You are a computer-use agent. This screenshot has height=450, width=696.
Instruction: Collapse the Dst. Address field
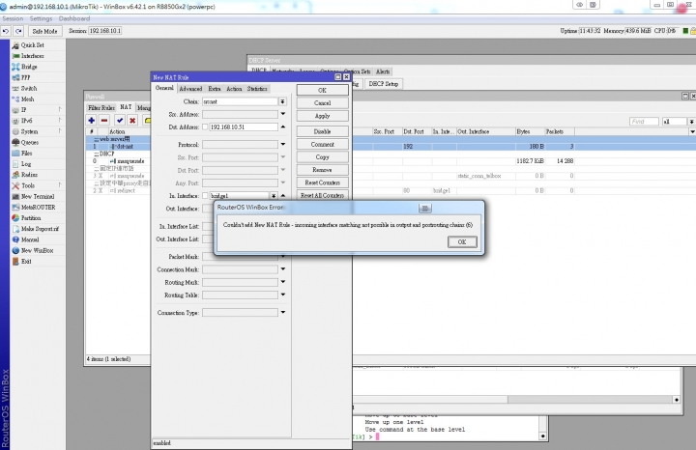(x=282, y=127)
